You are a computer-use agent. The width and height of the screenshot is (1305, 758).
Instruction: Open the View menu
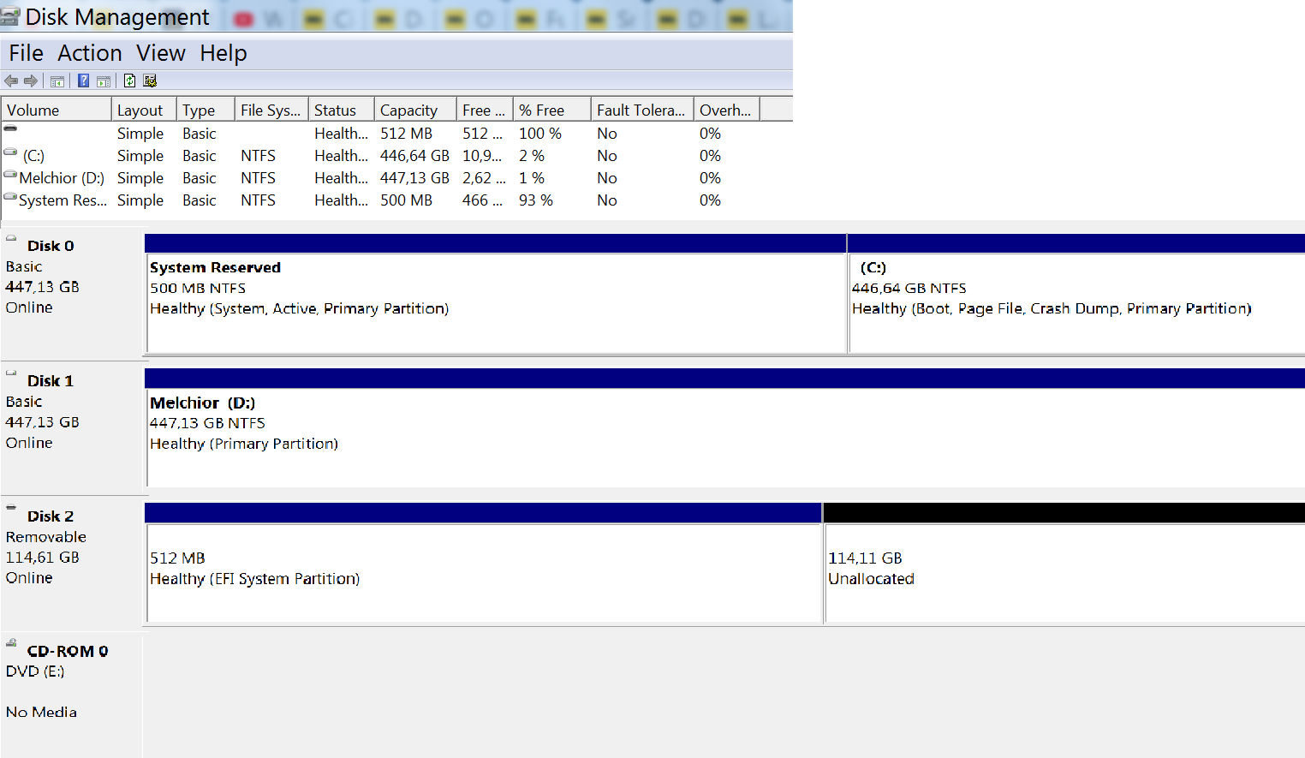(161, 53)
